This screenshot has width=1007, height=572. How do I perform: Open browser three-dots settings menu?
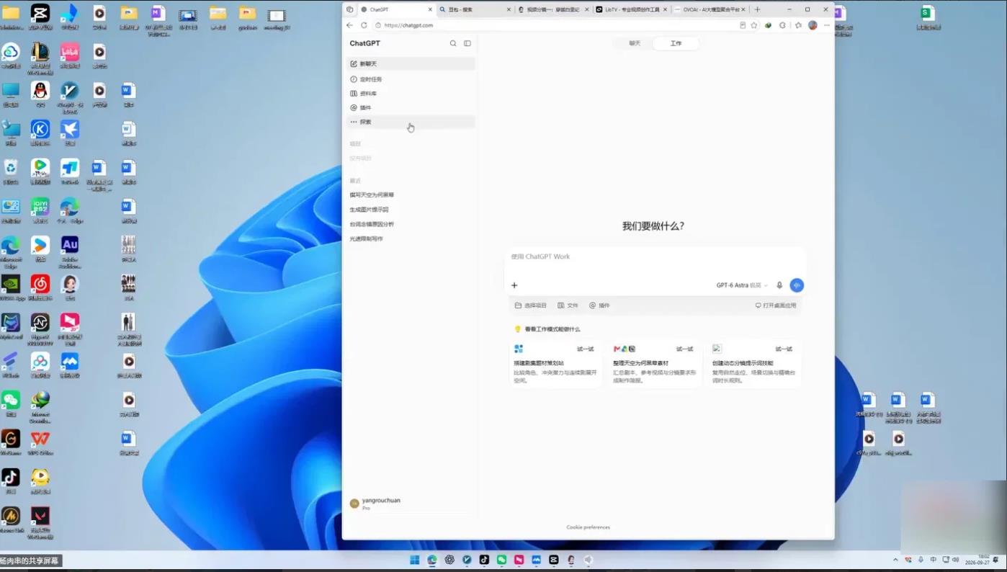(x=827, y=25)
